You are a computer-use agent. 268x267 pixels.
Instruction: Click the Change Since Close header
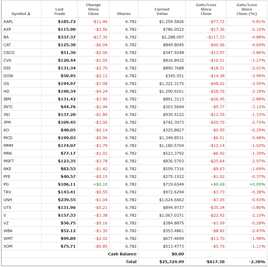[x=93, y=9]
